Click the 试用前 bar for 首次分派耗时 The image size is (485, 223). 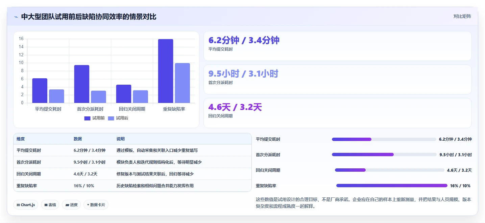(x=82, y=84)
